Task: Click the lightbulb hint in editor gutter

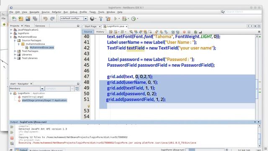Action: [x=88, y=106]
